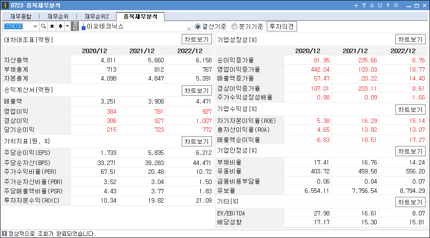
Task: Click the 주가순자산비율(PBR) row label
Action: tap(33, 182)
